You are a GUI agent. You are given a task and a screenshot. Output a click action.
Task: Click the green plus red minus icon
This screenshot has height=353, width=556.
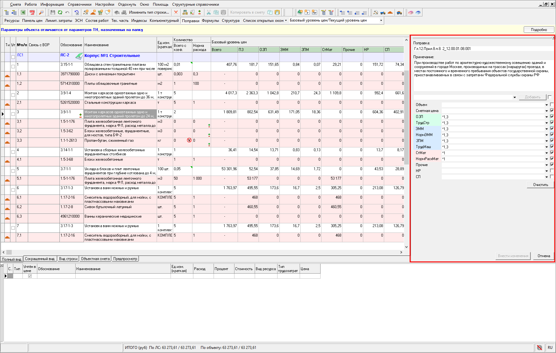click(x=199, y=12)
